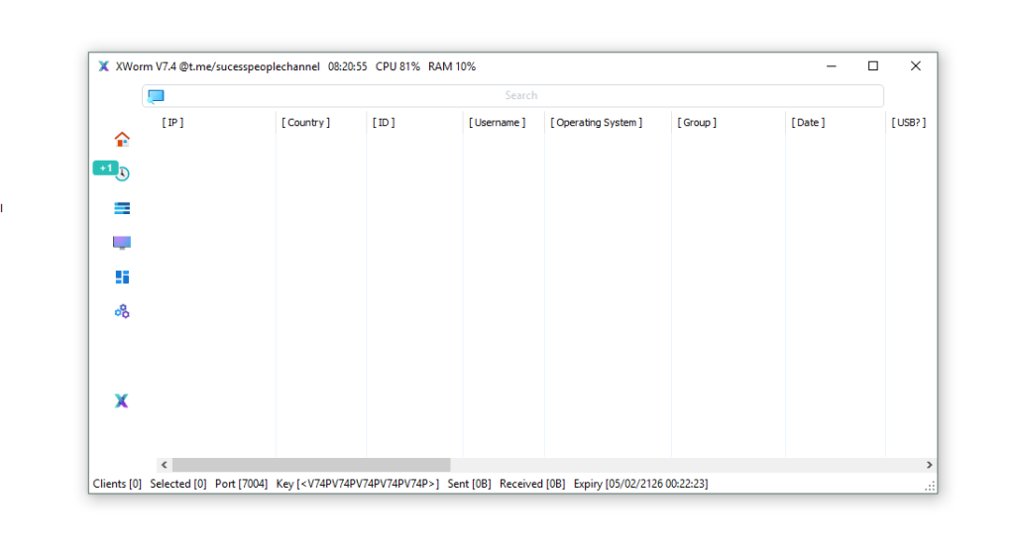Click the Received [0B] status entry
This screenshot has width=1015, height=558.
click(x=532, y=484)
